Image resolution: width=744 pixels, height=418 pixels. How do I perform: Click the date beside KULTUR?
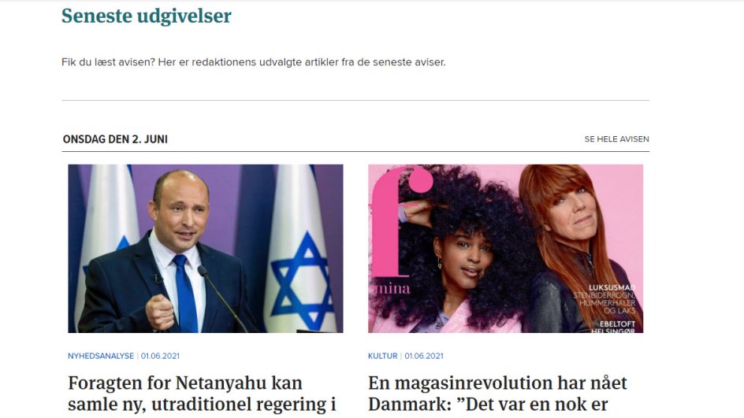tap(424, 356)
